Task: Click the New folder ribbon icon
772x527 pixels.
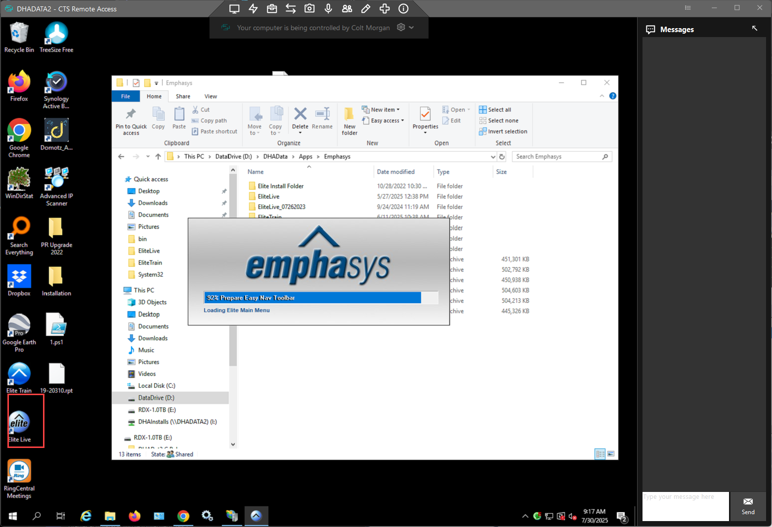Action: pyautogui.click(x=349, y=121)
